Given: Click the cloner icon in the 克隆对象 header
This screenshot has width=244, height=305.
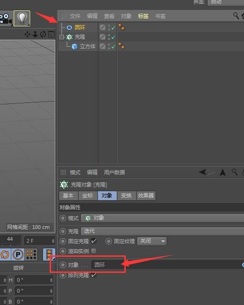Looking at the screenshot, I should [x=64, y=185].
